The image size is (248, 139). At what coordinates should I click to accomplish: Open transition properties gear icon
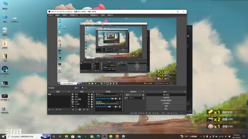point(143,95)
